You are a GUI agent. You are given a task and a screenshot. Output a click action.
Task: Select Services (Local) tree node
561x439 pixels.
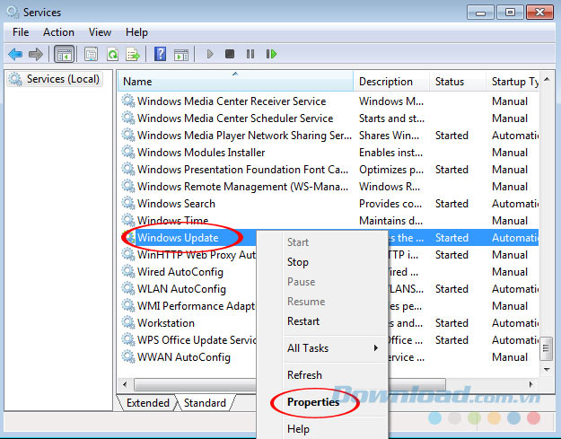pos(56,79)
